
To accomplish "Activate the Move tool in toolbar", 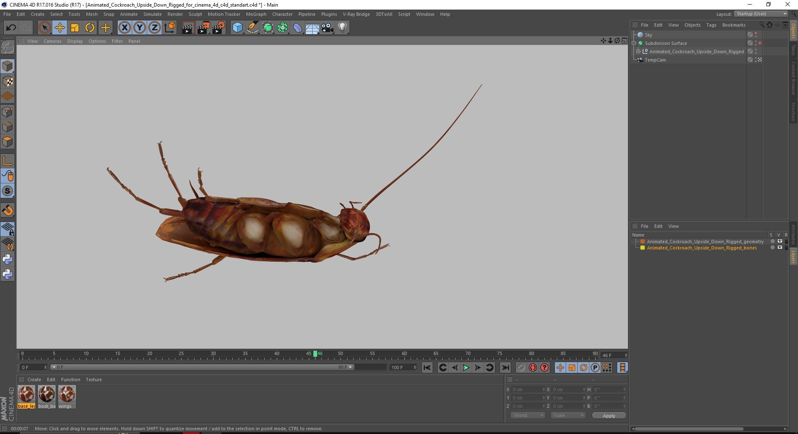I will pos(59,28).
